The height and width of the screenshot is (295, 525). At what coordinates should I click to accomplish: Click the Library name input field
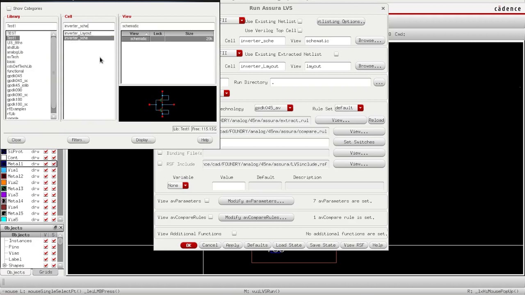[x=31, y=26]
